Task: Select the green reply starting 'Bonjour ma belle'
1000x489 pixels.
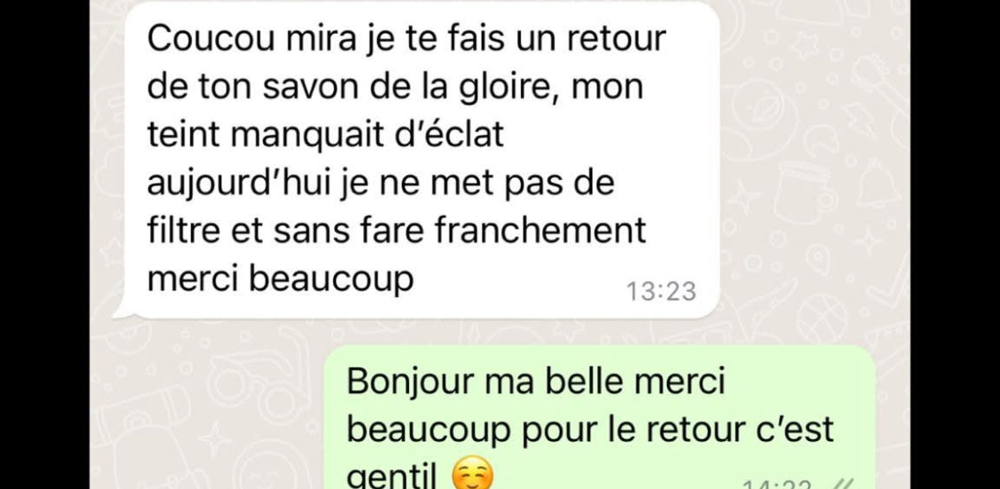Action: click(599, 418)
